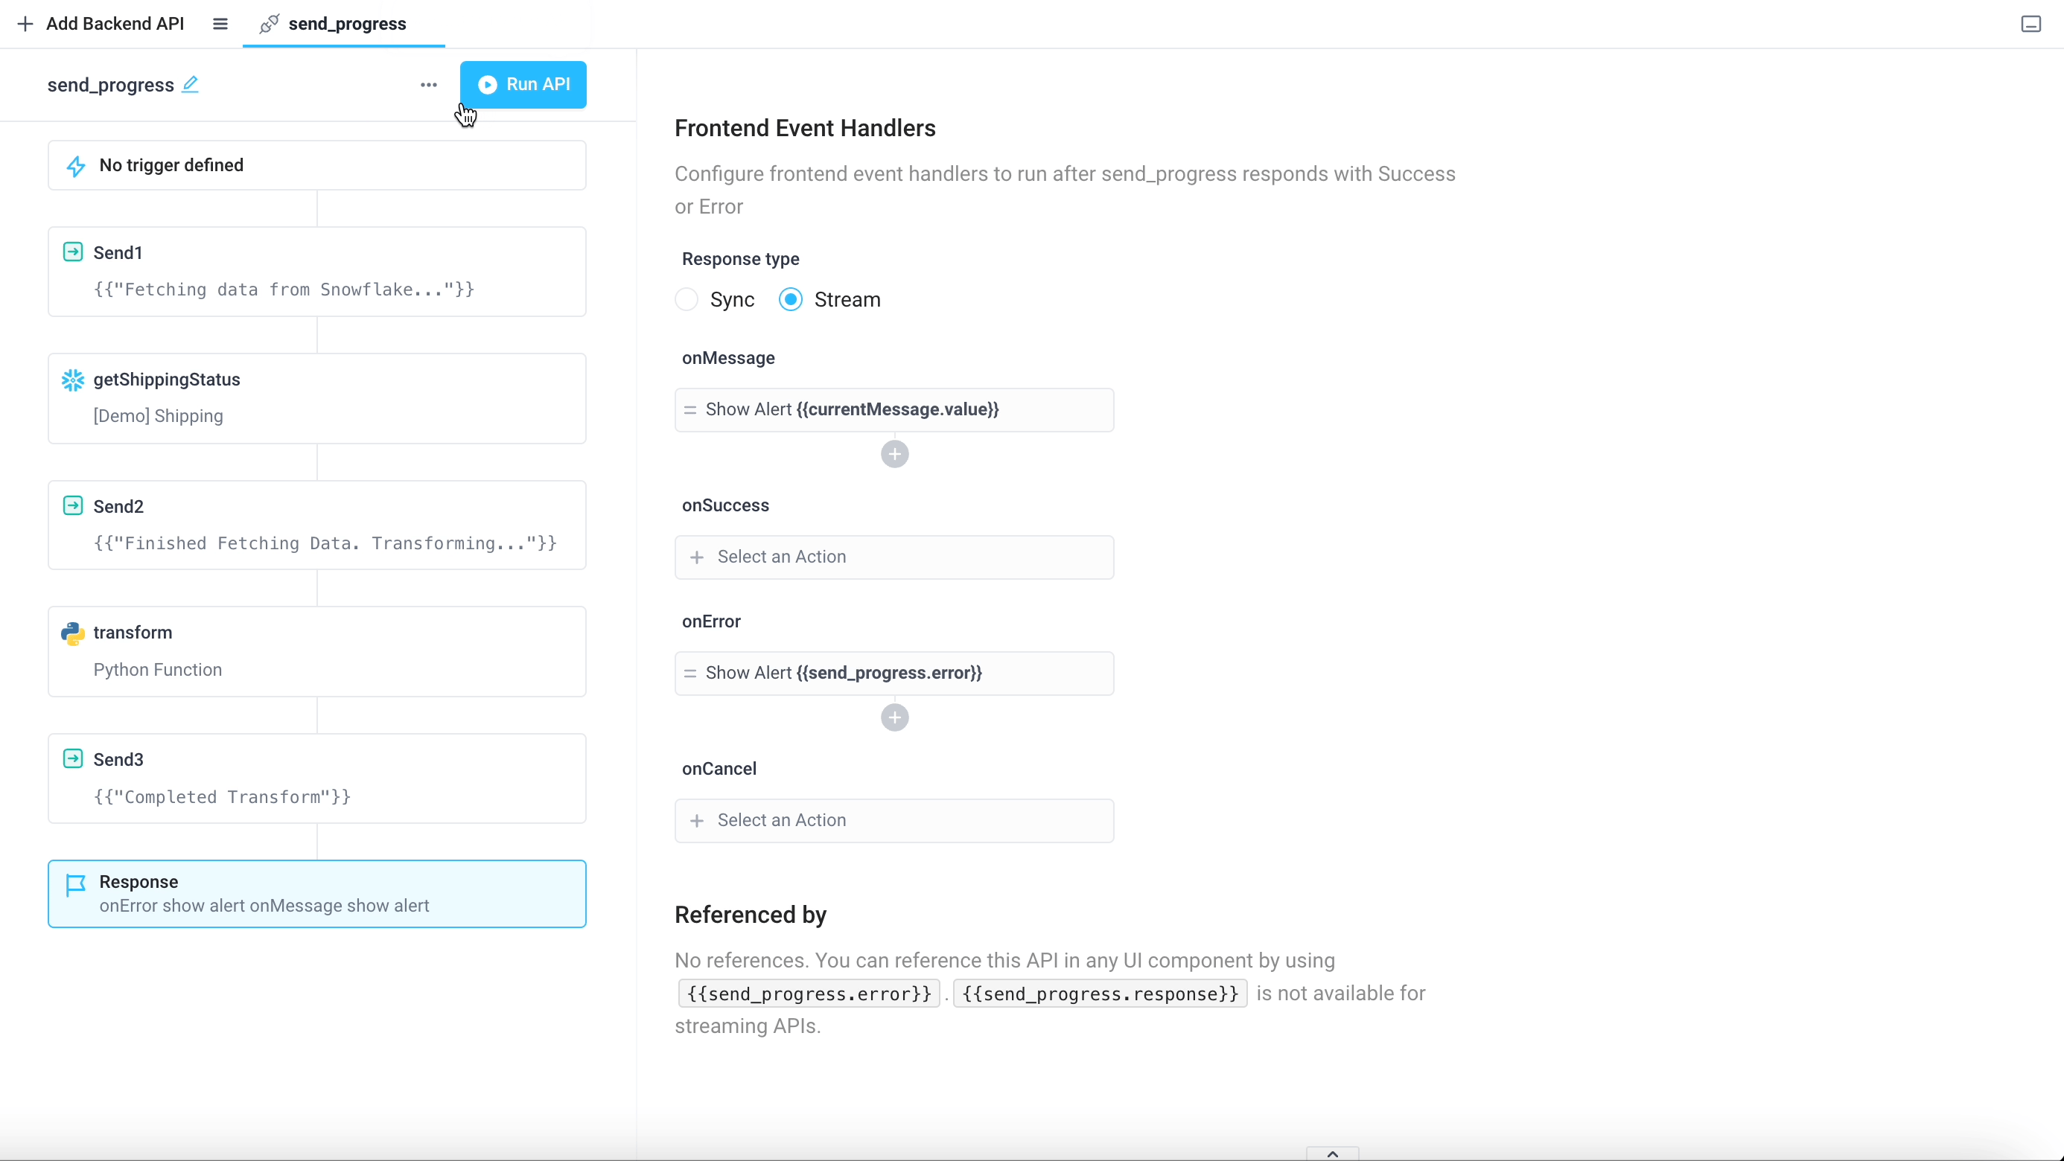Click the plus icon under the onError alert
Screen dimensions: 2064x1161
click(895, 717)
